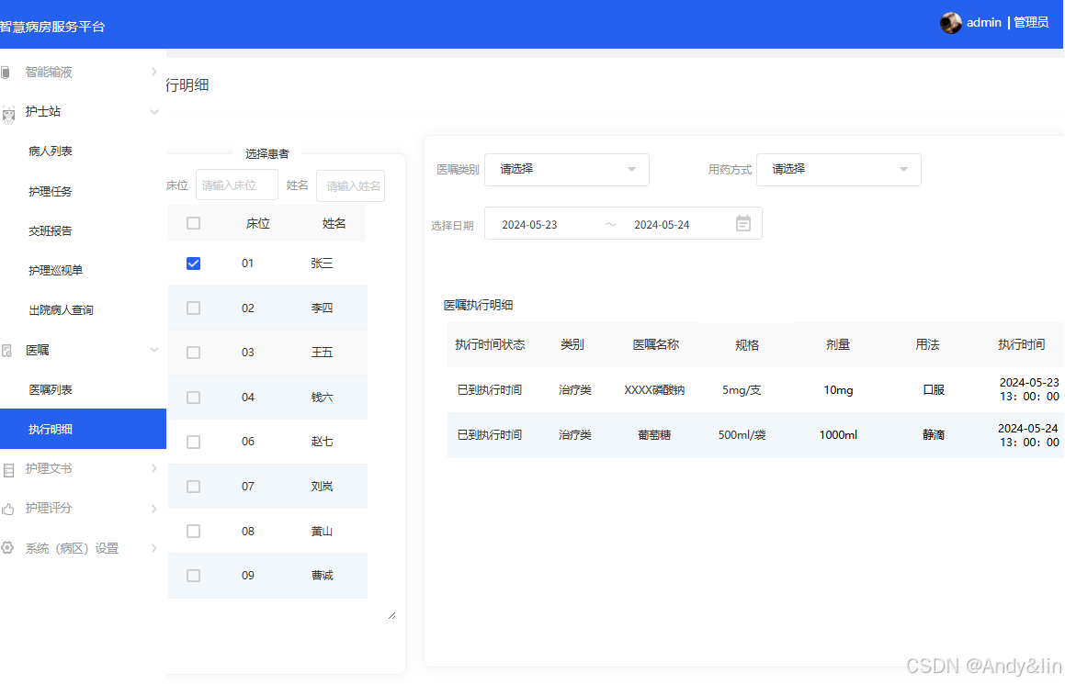
Task: Click the 床位 input field
Action: (x=237, y=185)
